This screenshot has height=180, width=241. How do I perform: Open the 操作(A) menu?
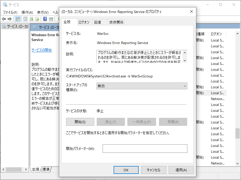point(27,12)
